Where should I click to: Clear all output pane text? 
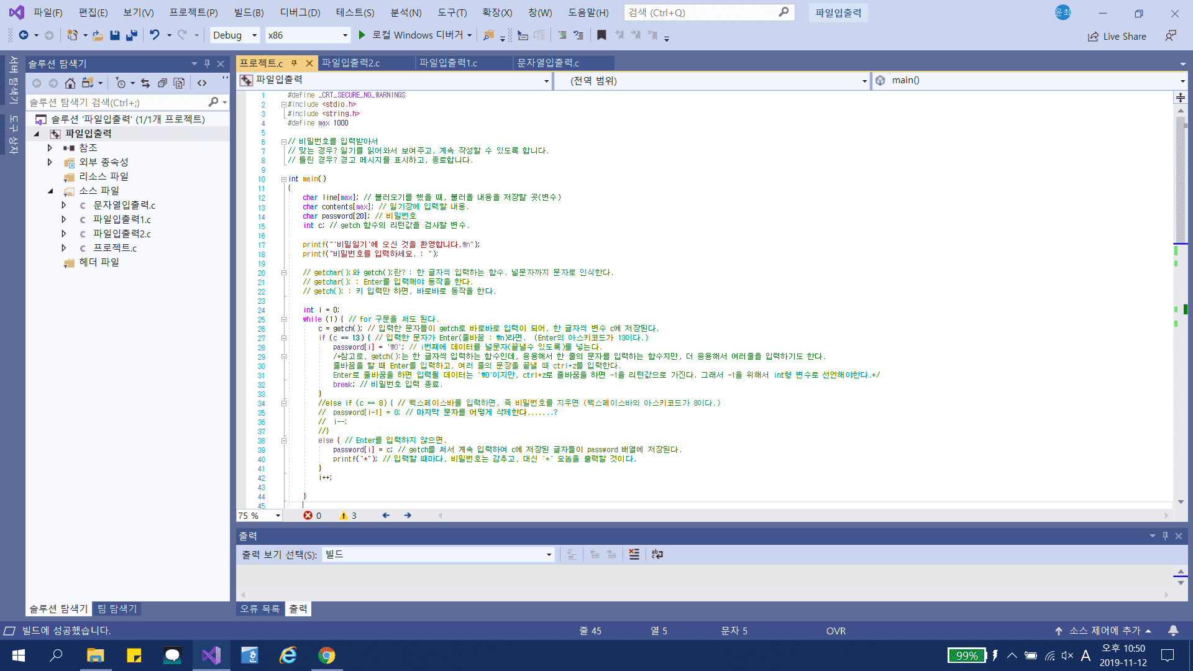634,554
